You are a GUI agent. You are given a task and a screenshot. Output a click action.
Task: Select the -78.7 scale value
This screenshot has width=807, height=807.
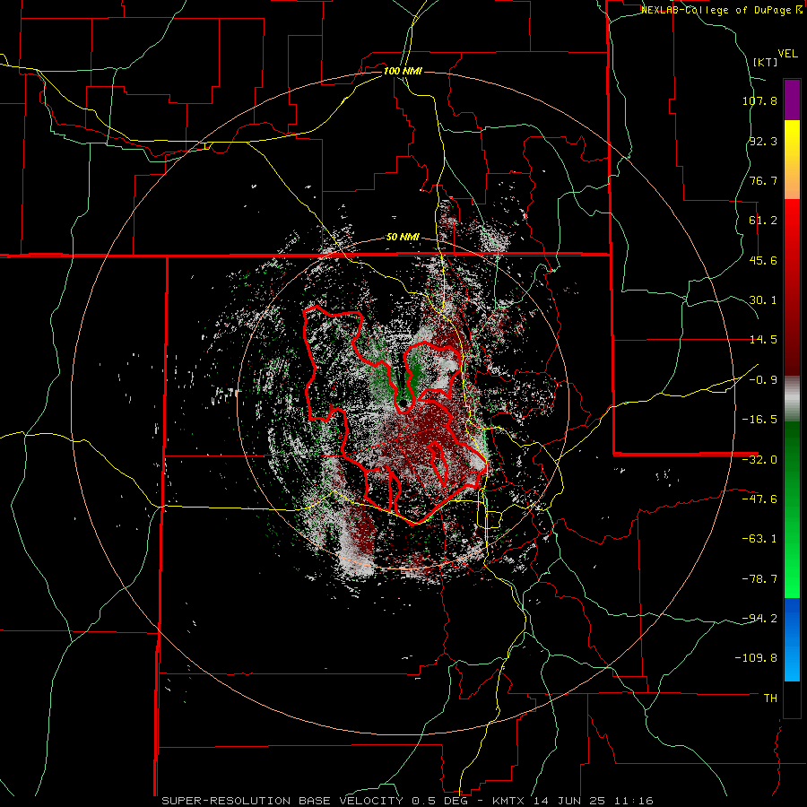coord(759,579)
